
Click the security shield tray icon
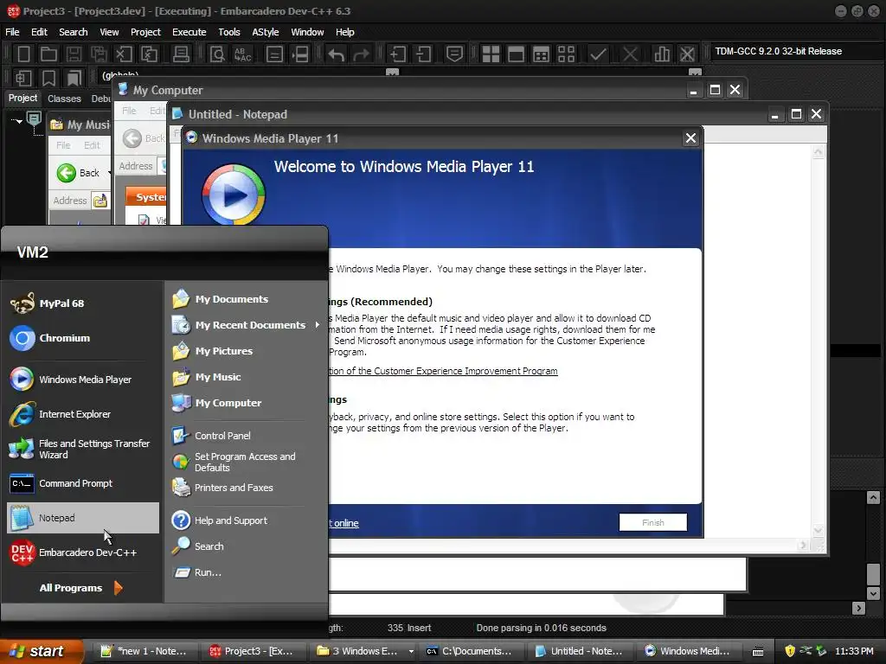(x=790, y=651)
